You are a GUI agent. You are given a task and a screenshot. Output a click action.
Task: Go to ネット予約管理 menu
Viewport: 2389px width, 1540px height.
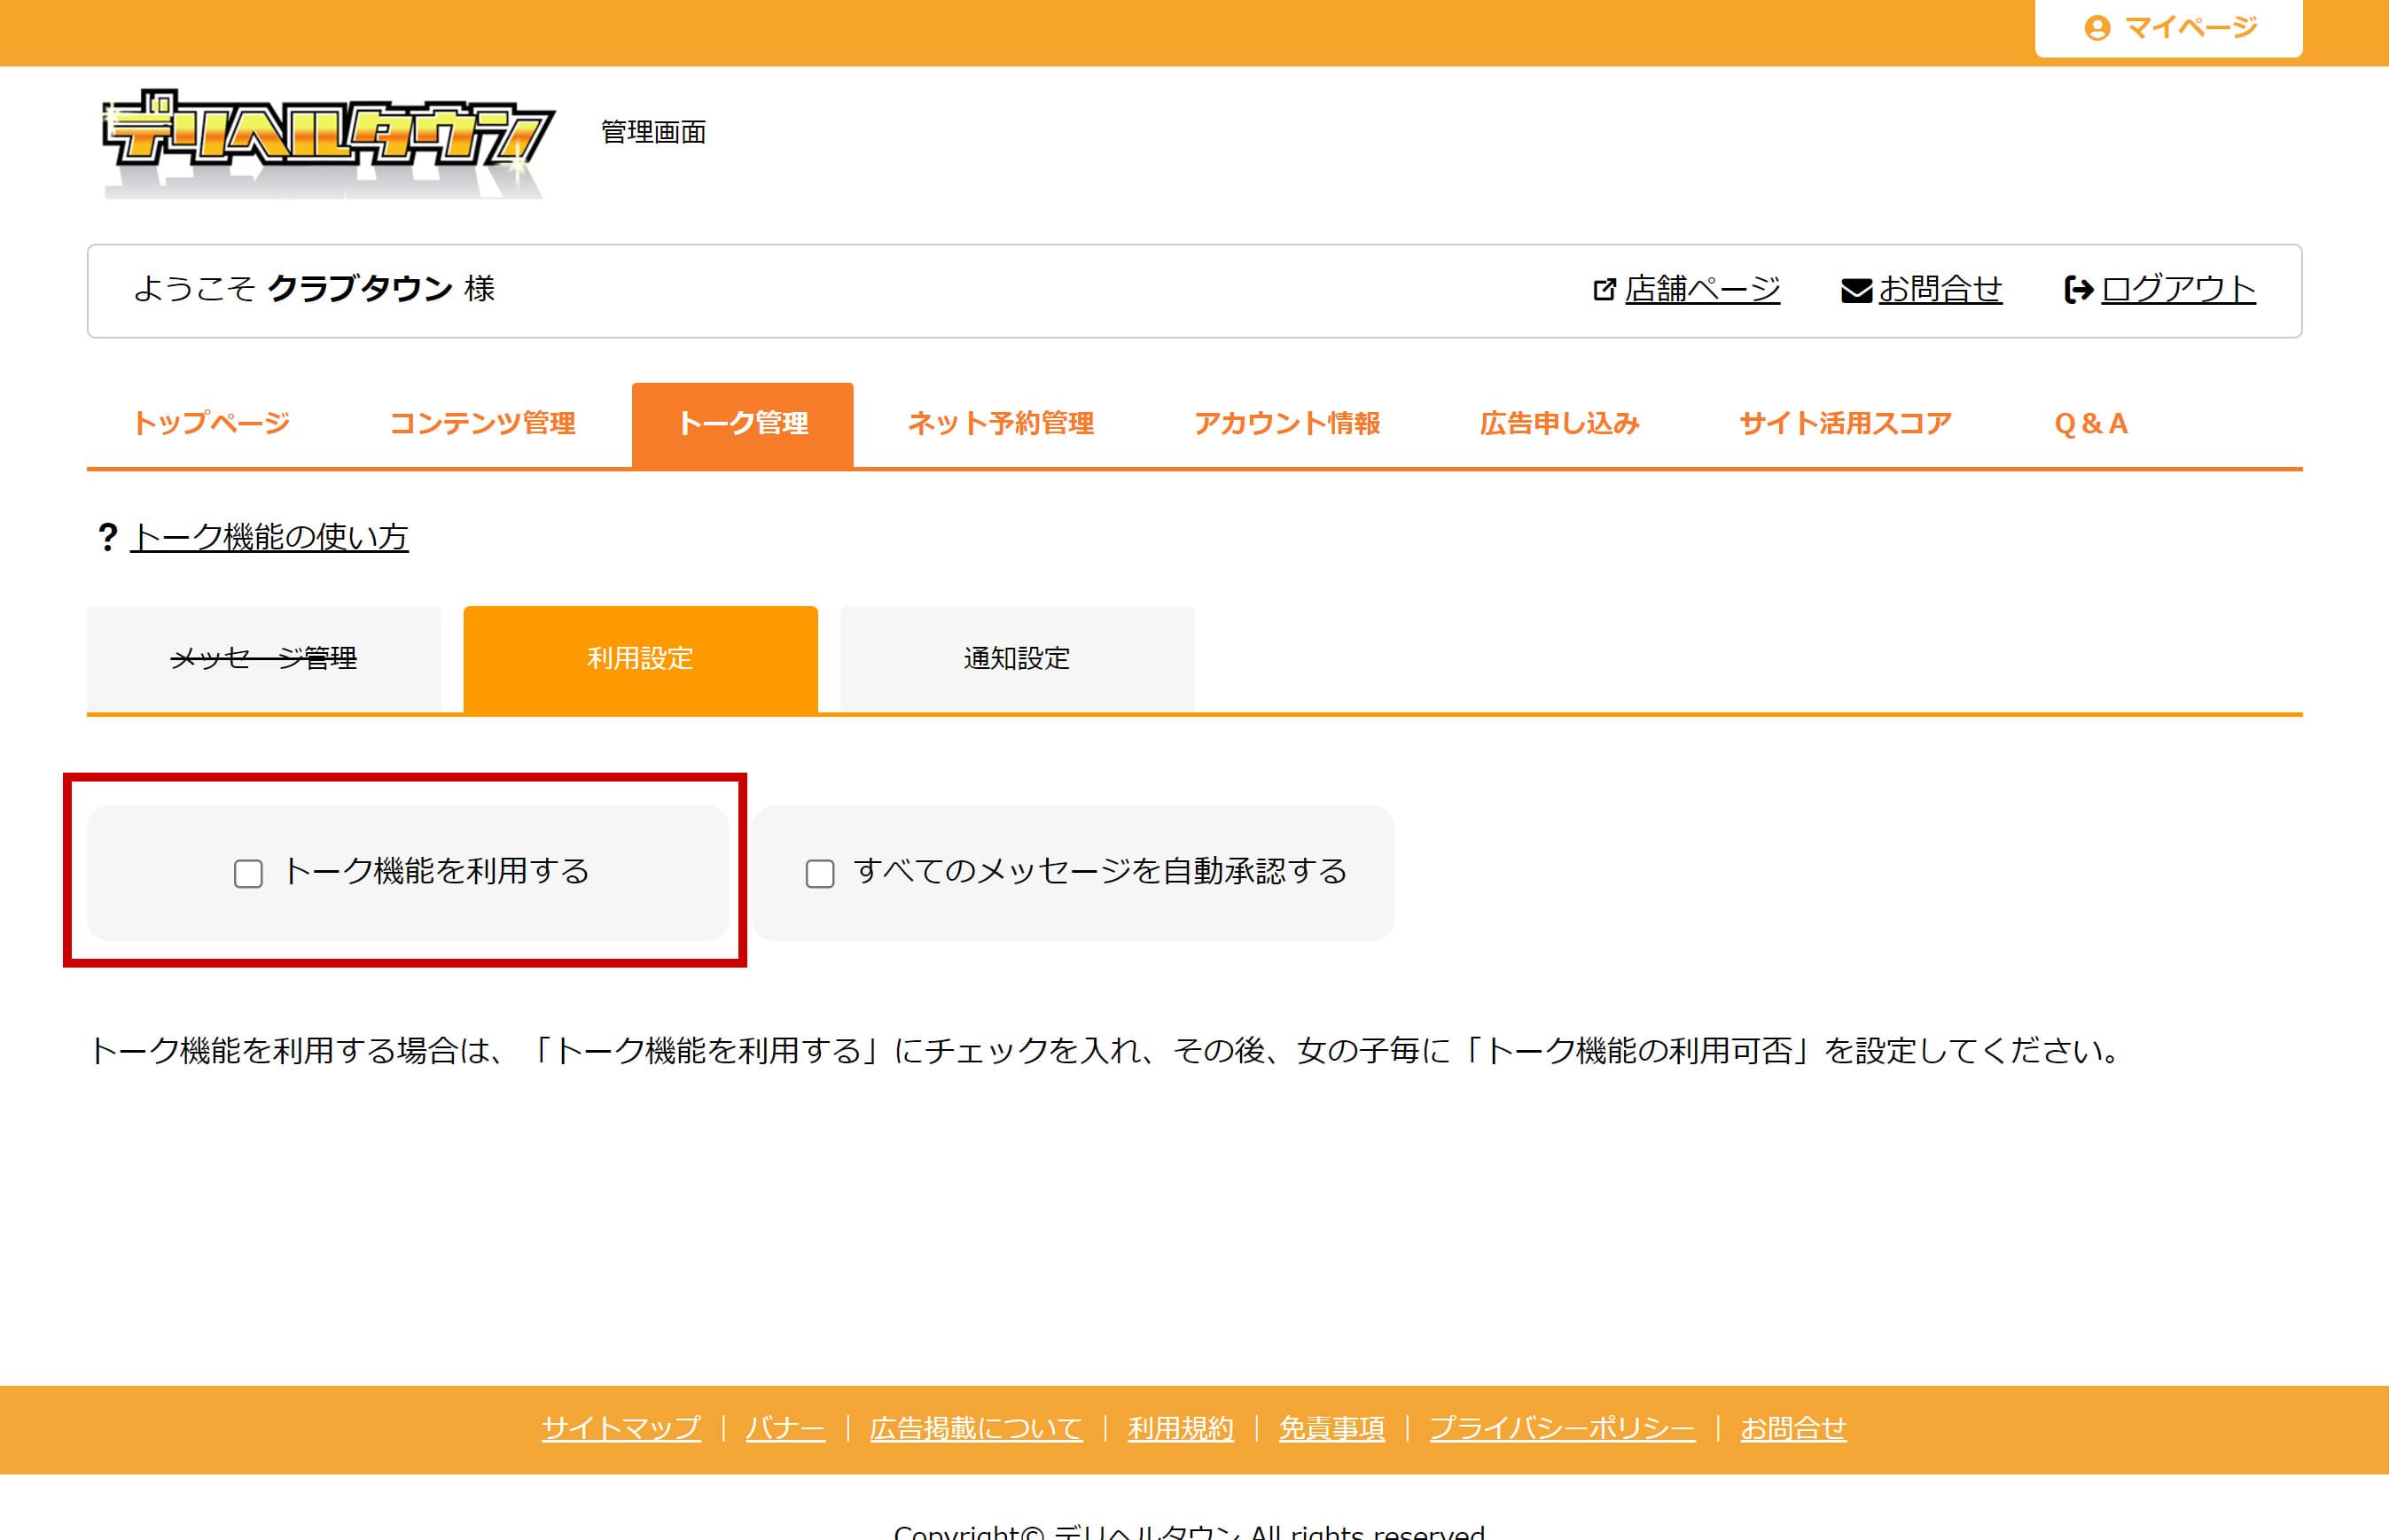(1001, 424)
